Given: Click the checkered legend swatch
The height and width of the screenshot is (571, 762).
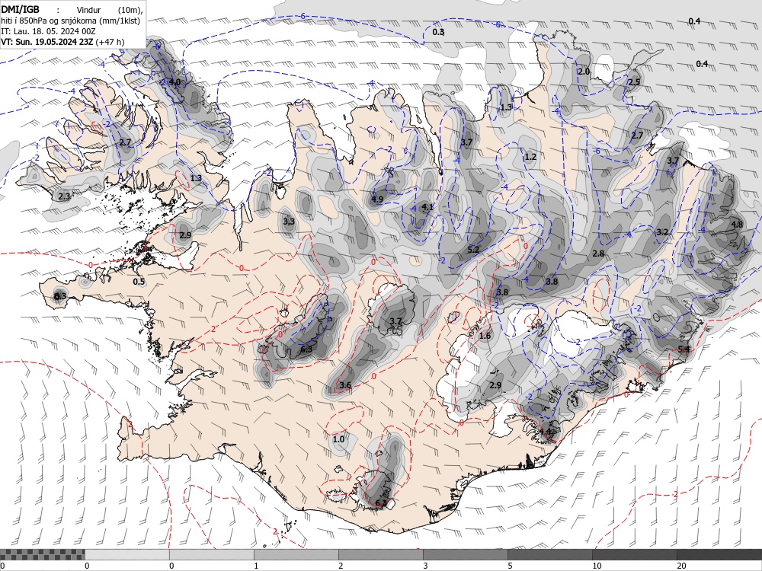Looking at the screenshot, I should pyautogui.click(x=42, y=554).
